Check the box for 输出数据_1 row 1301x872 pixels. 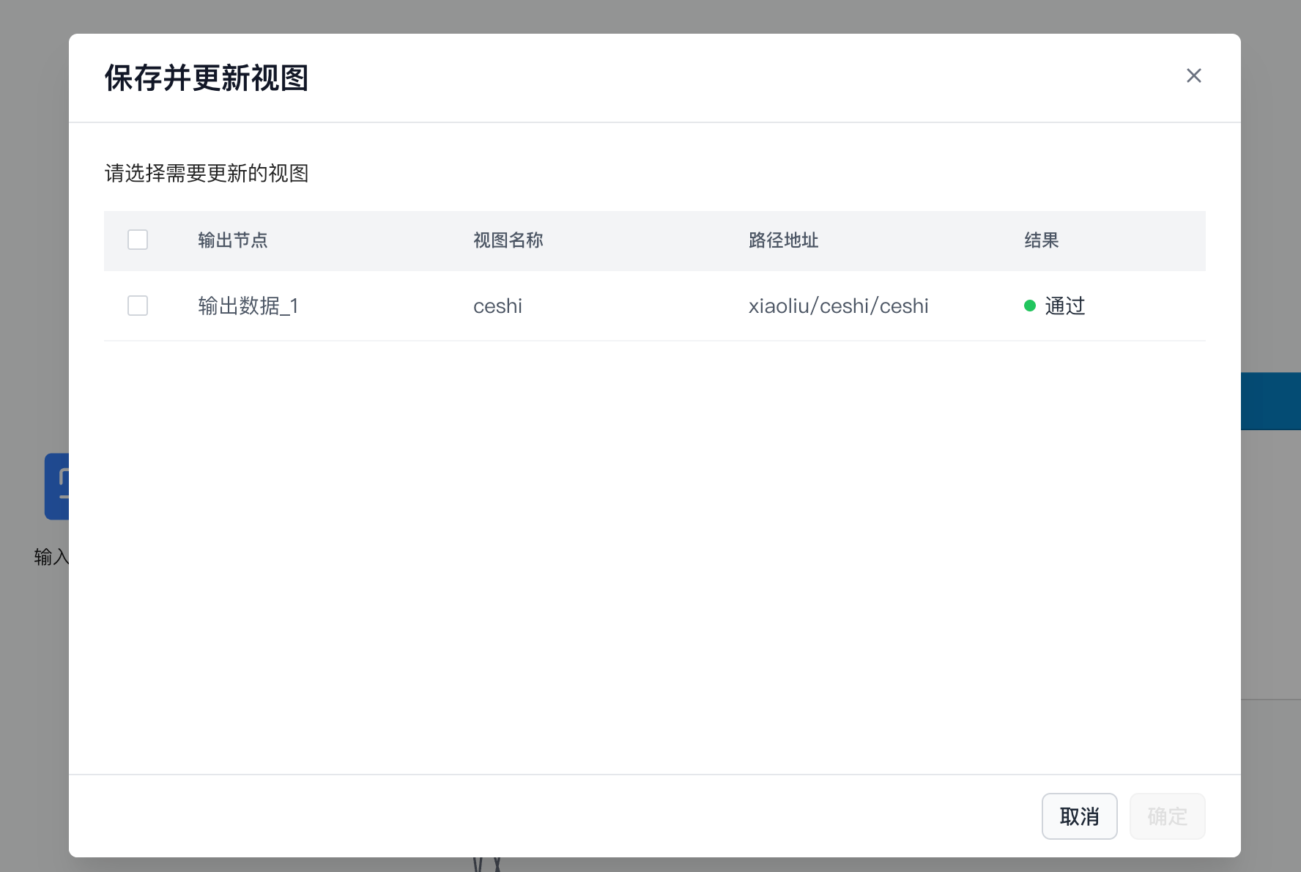138,306
